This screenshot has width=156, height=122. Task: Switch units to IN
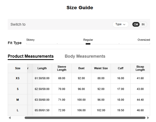(x=143, y=24)
